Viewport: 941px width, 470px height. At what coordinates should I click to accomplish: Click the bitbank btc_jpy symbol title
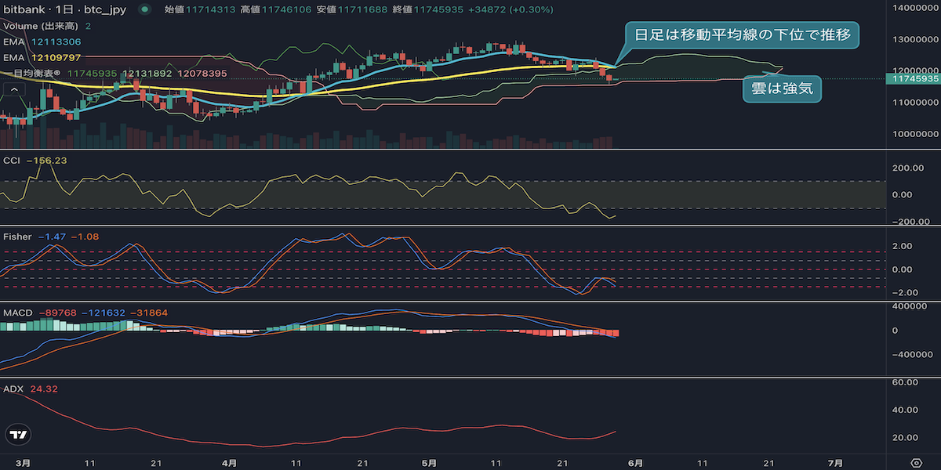coord(66,10)
